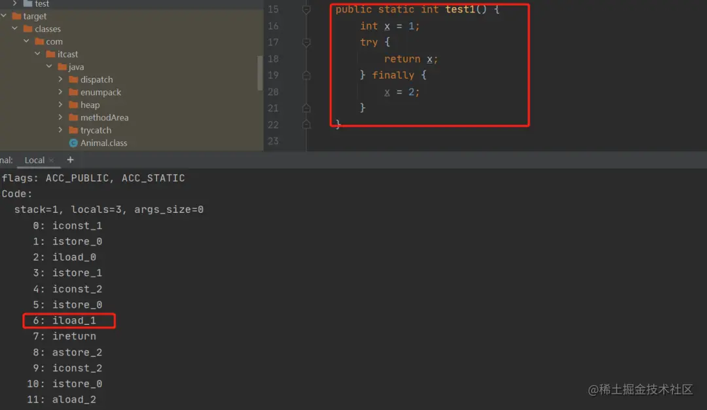Select the target folder icon
Viewport: 707px width, 410px height.
point(16,16)
